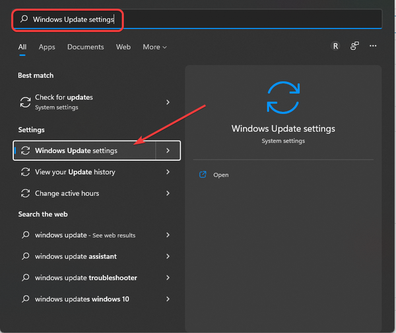Screen dimensions: 396x333
Task: Click the search magnifier icon in search box
Action: 24,18
